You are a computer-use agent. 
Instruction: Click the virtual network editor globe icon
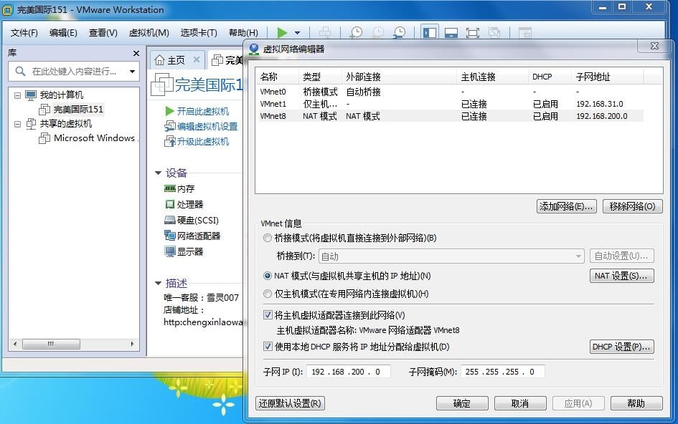tap(254, 49)
